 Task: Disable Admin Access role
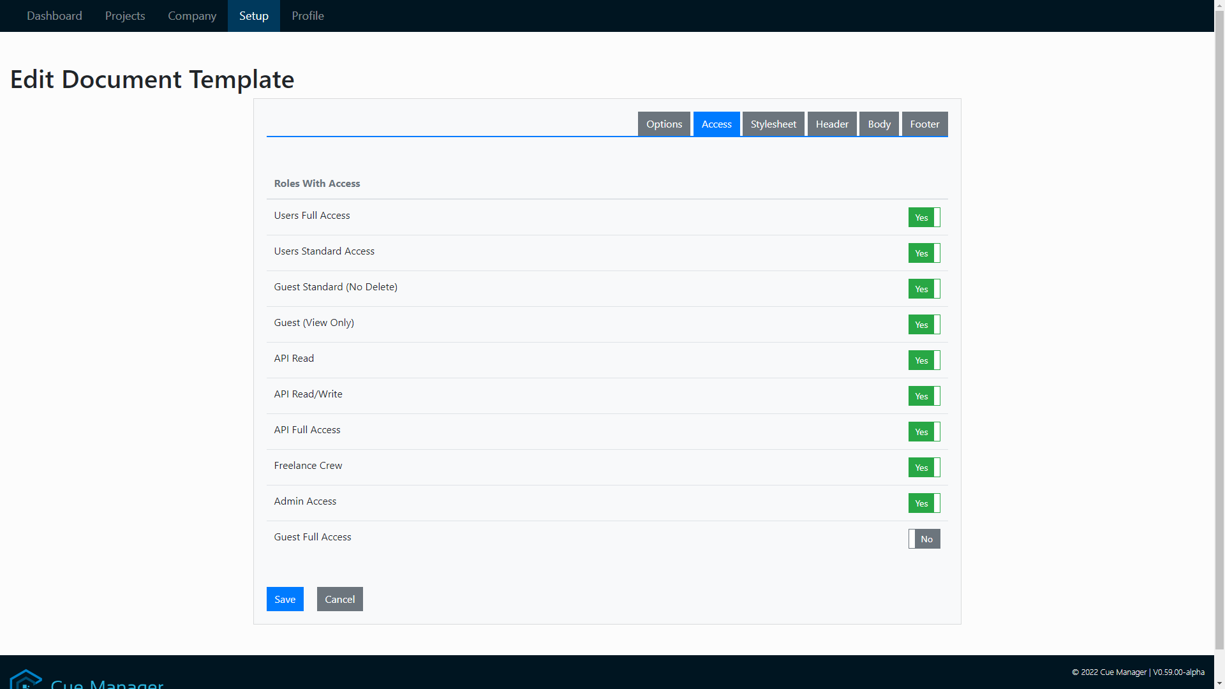(924, 503)
